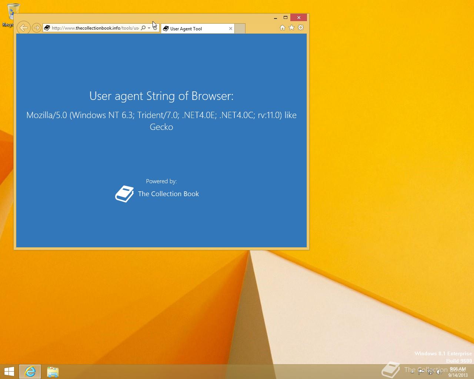Expand the address bar autocomplete dropdown arrow
Viewport: 474px width, 379px height.
coord(149,28)
